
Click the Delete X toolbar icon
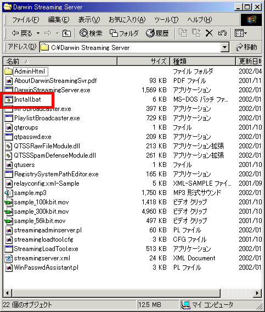tap(209, 33)
